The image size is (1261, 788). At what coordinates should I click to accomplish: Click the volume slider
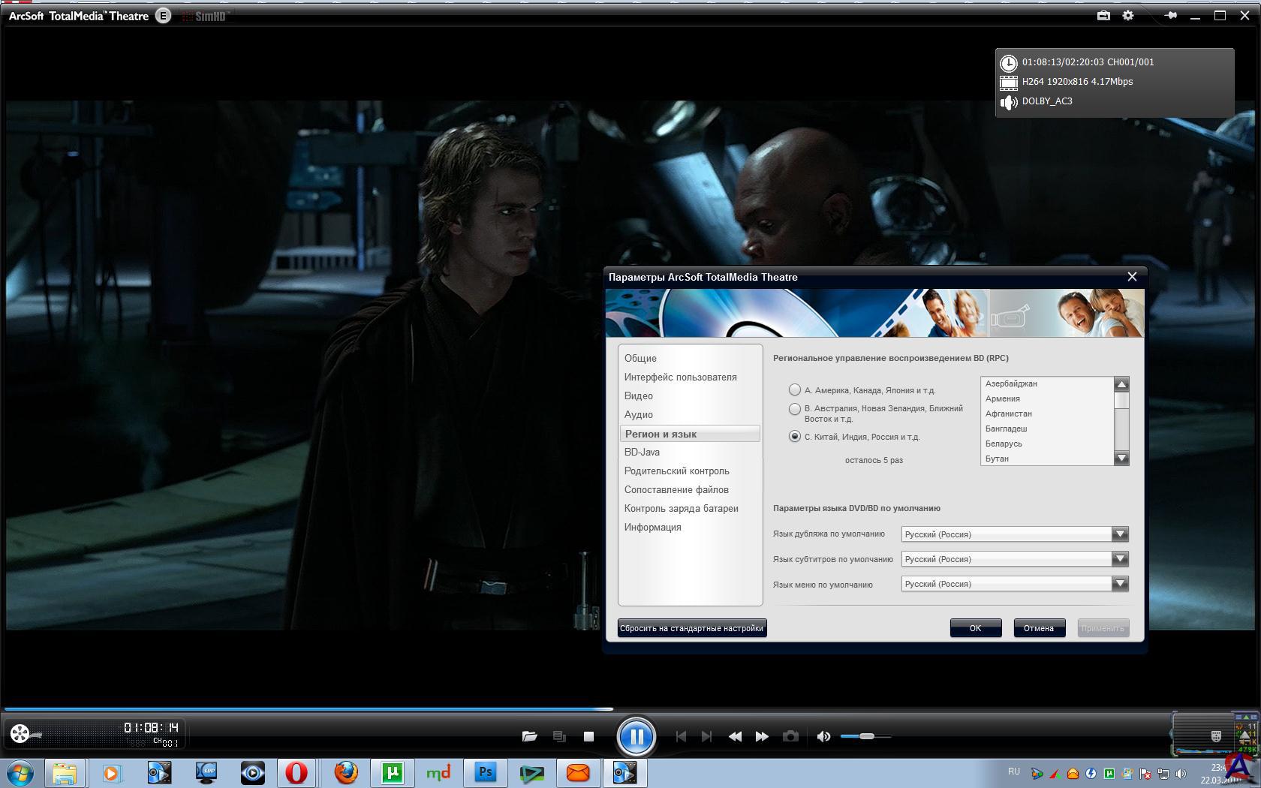865,736
